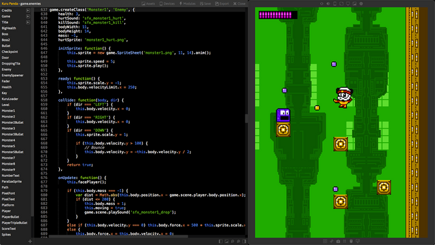Viewport: 435px width, 245px height.
Task: Open Bullet class in sidebar
Action: (x=6, y=46)
